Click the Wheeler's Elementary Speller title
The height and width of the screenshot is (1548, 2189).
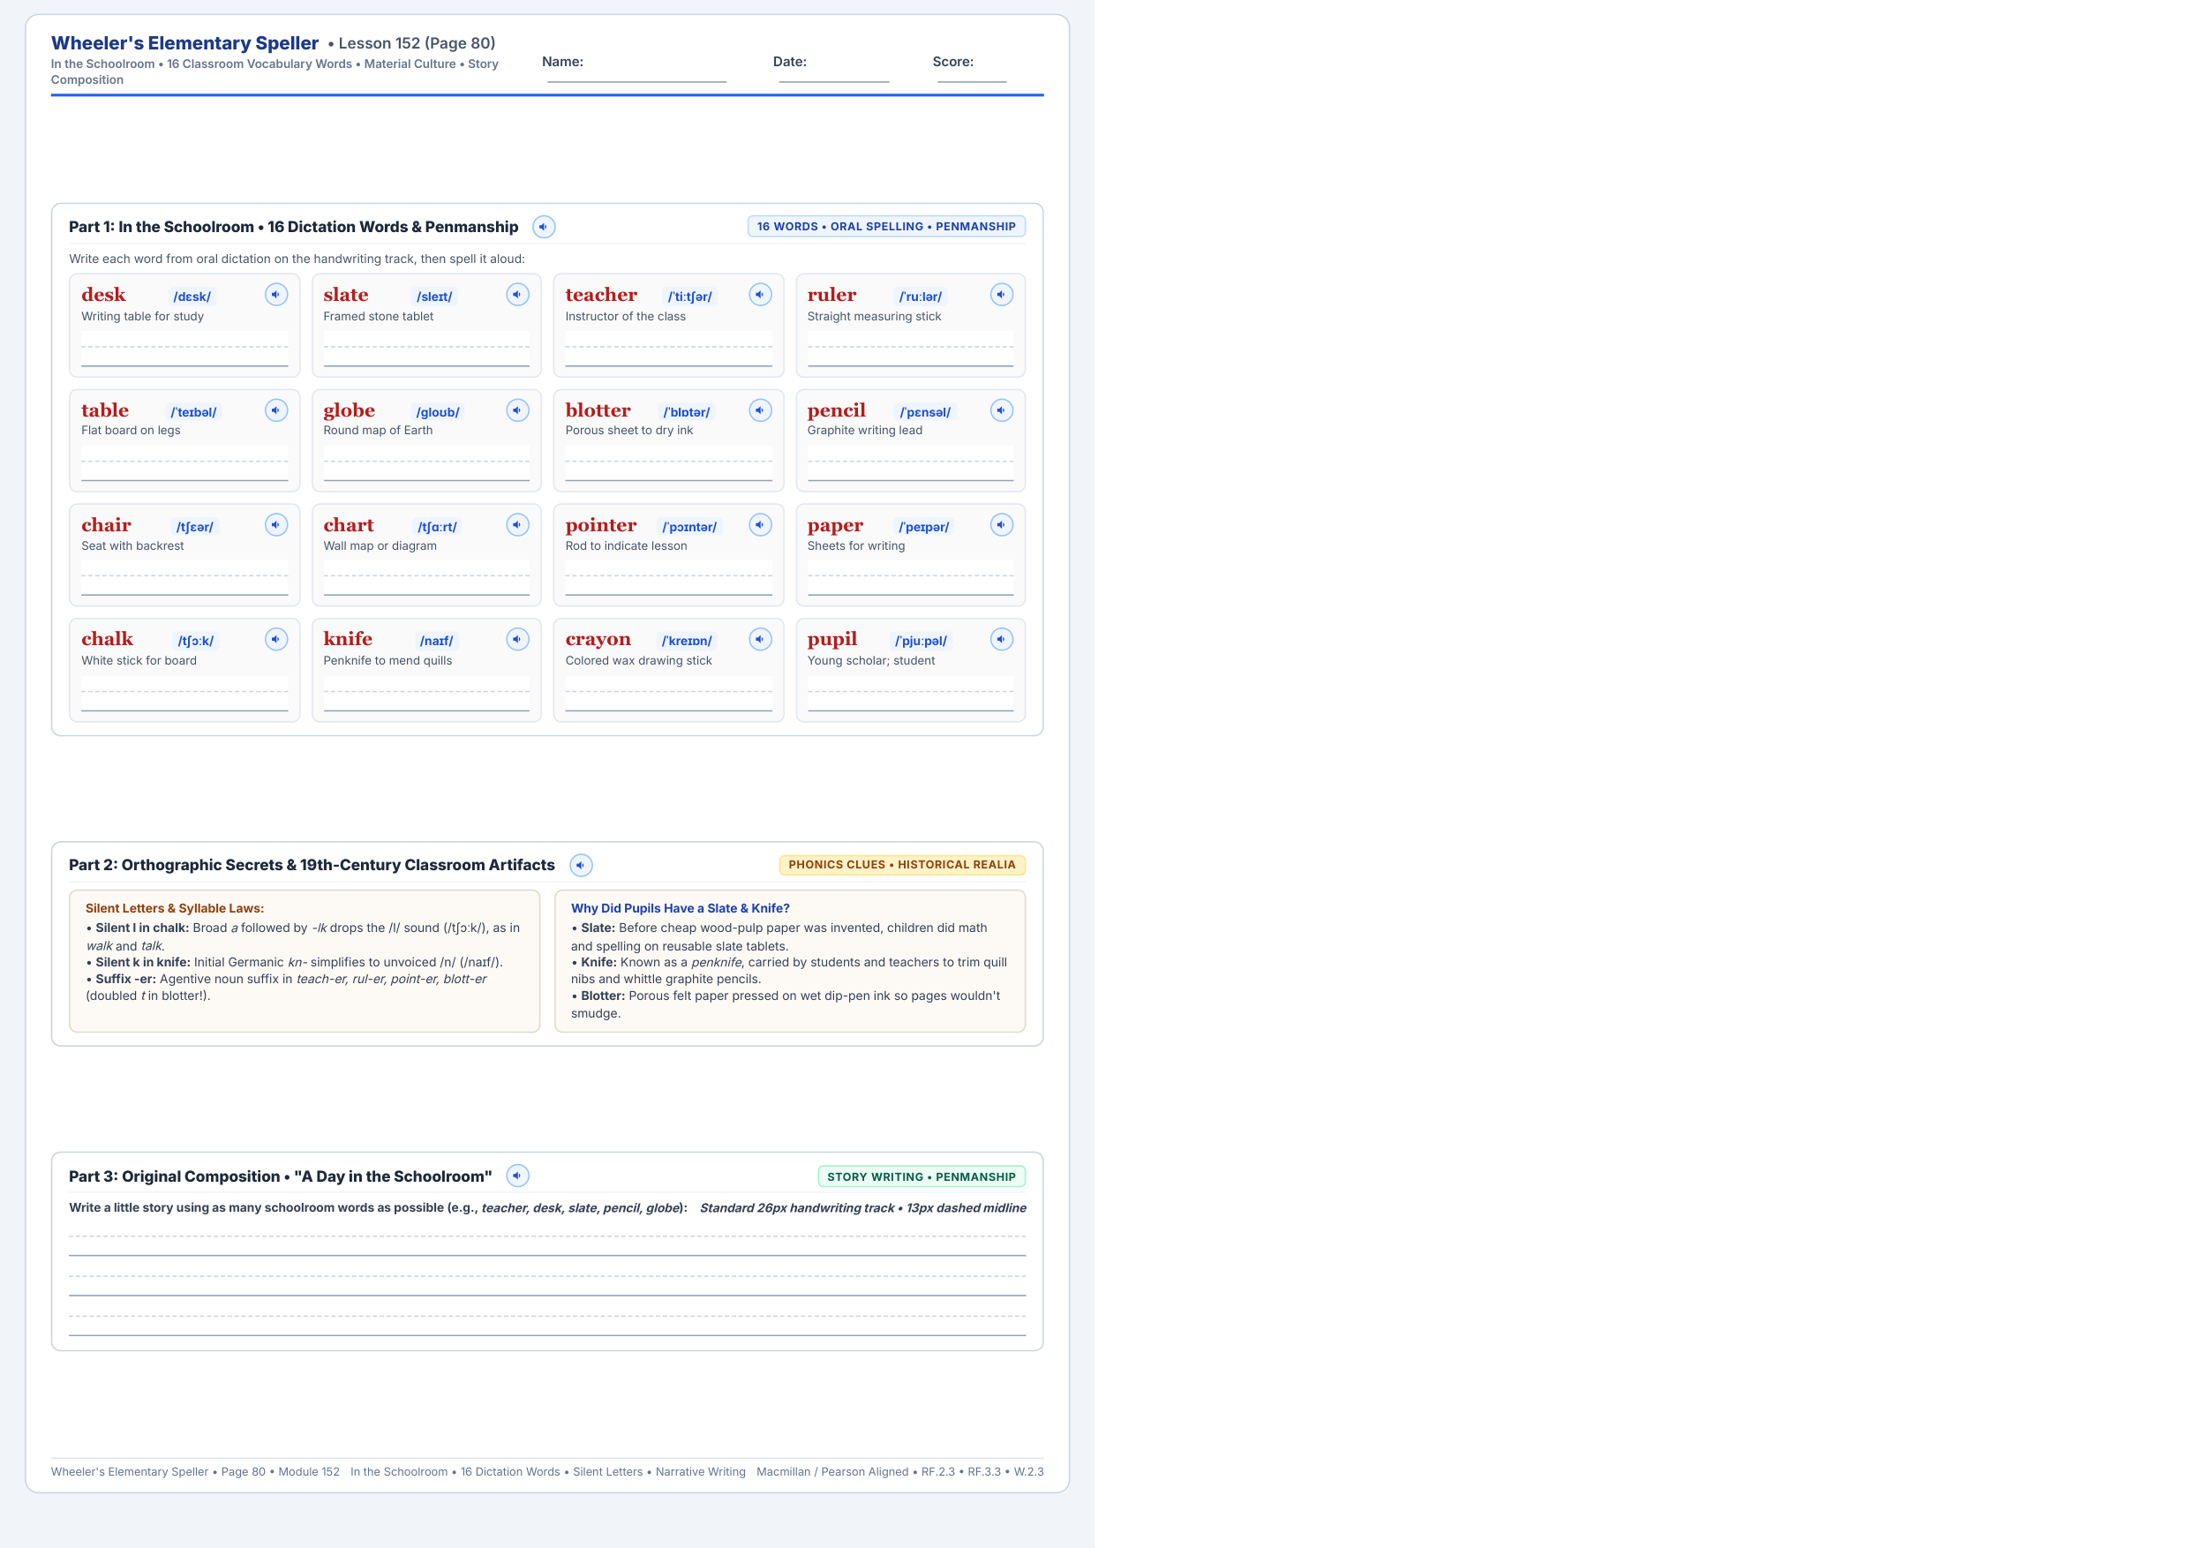185,43
